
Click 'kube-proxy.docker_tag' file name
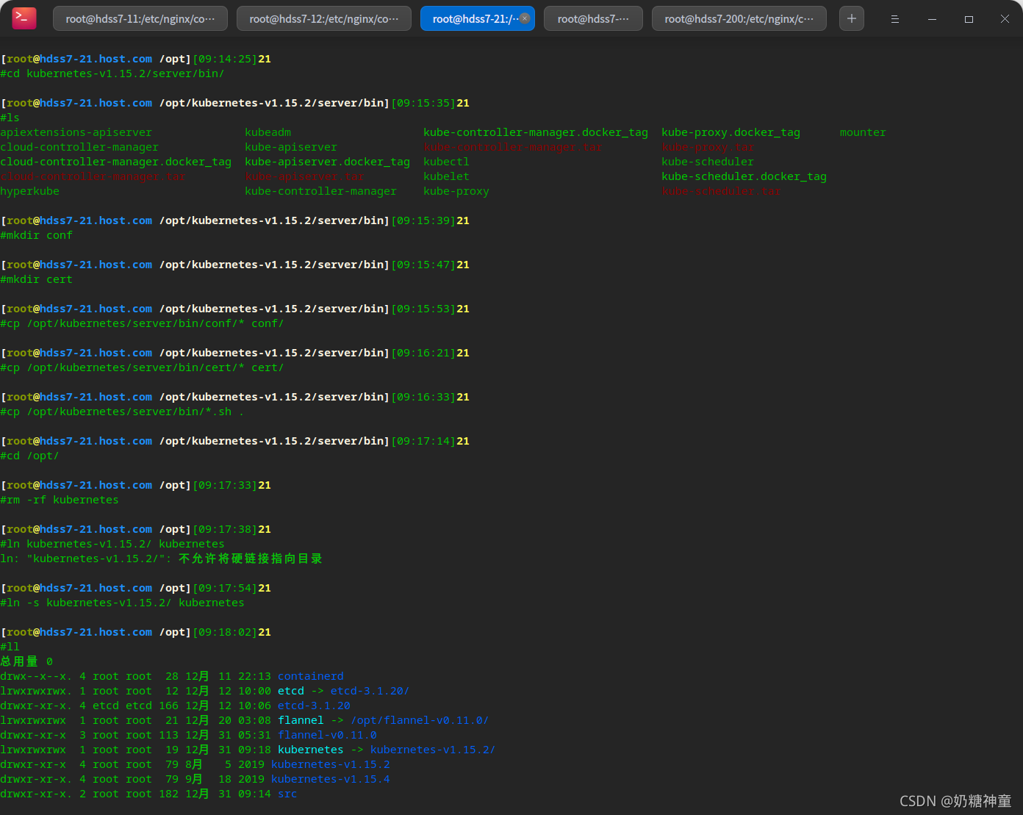pyautogui.click(x=731, y=132)
